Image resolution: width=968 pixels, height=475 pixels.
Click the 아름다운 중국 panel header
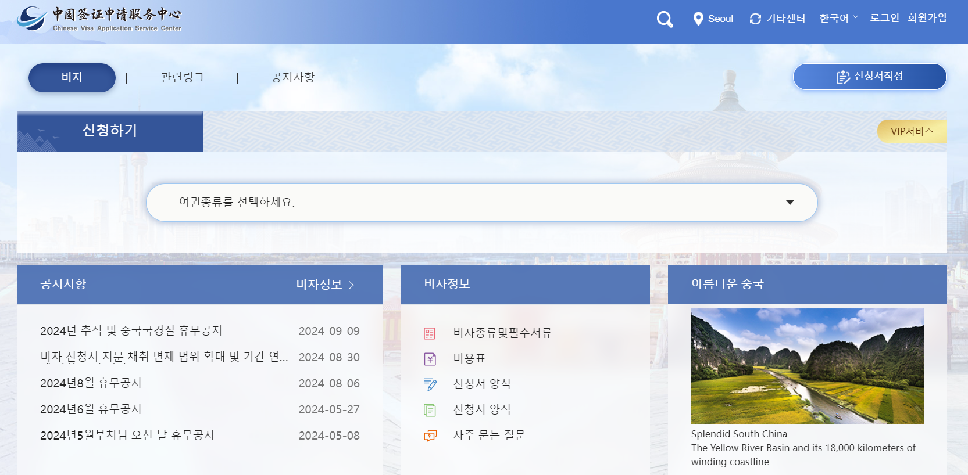click(808, 285)
